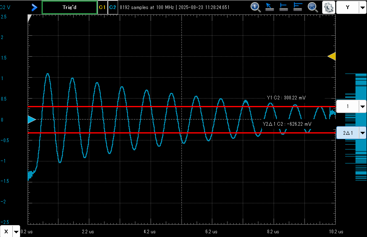Click the X cursor button
The width and height of the screenshot is (367, 237).
[6, 231]
